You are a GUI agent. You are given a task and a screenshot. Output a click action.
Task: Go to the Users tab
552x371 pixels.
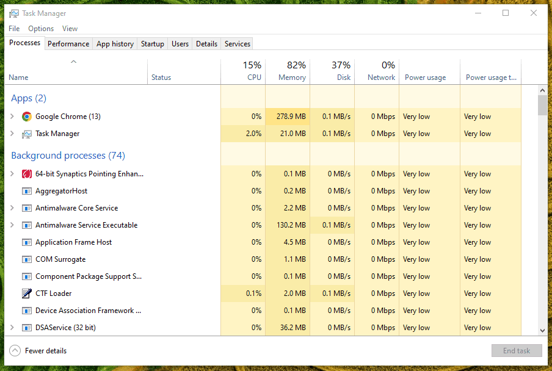point(180,43)
